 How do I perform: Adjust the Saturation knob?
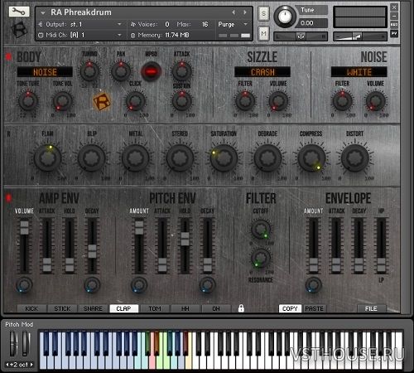point(224,157)
